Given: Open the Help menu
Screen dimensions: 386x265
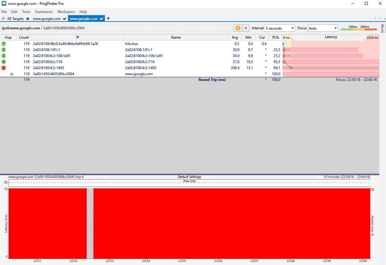Looking at the screenshot, I should coord(83,12).
